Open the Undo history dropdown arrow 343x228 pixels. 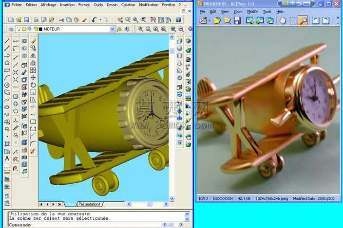point(100,20)
